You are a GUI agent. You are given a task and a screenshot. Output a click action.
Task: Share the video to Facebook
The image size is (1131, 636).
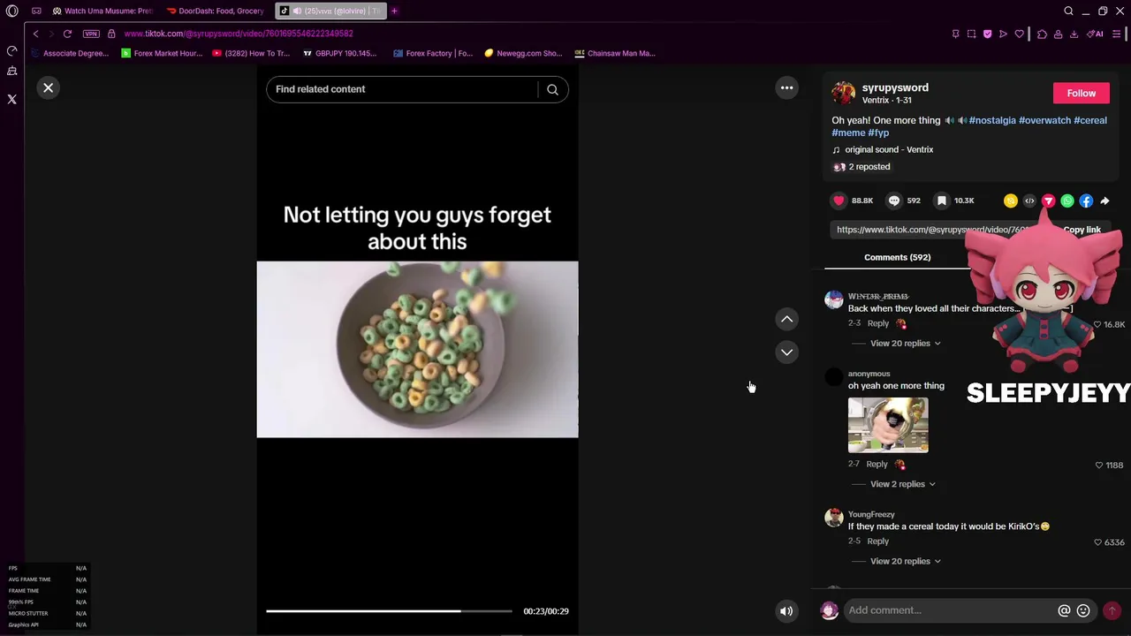tap(1086, 201)
